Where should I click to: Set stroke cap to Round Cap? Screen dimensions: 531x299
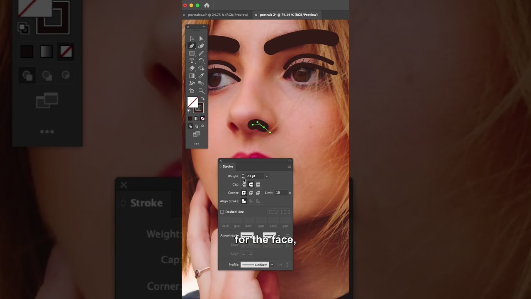[251, 184]
